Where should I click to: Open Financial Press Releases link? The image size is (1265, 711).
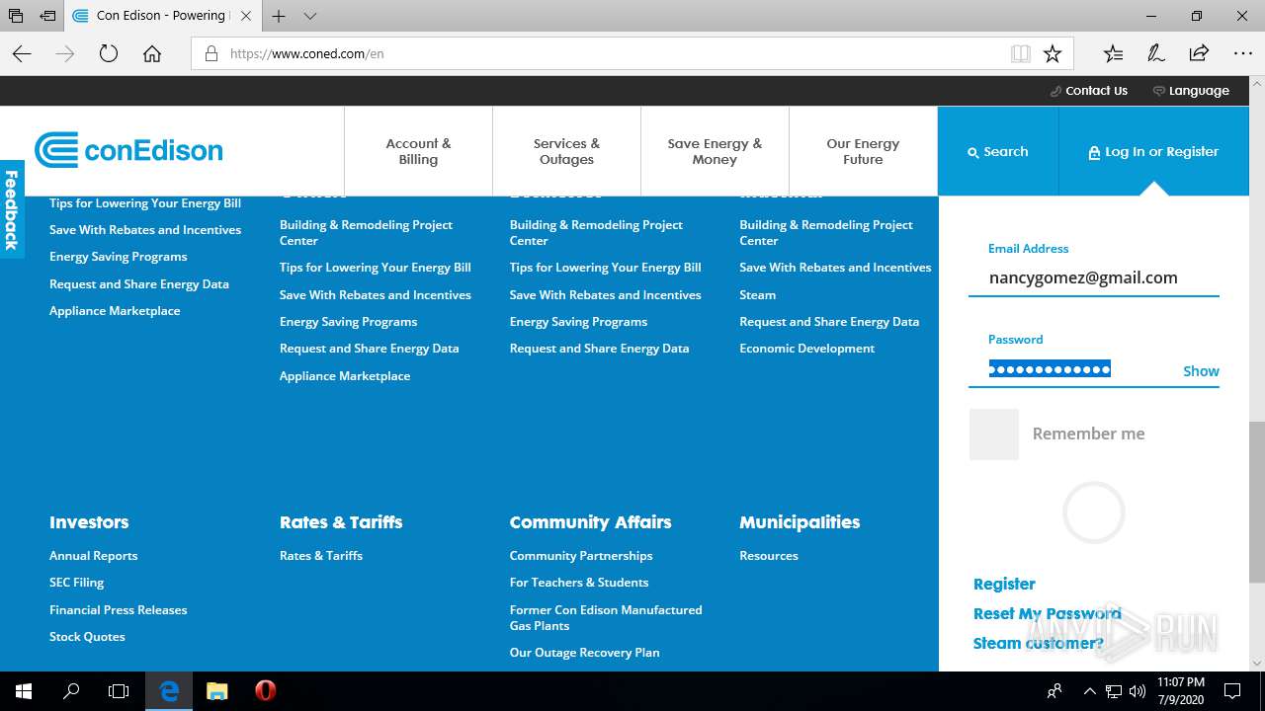(119, 610)
